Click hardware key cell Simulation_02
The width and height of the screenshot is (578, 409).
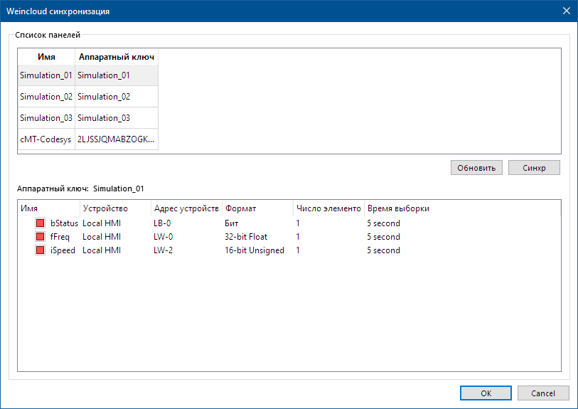point(117,97)
